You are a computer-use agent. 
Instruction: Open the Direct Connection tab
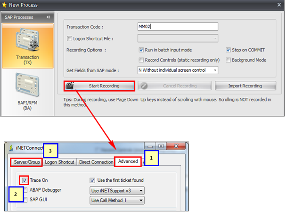click(x=96, y=162)
